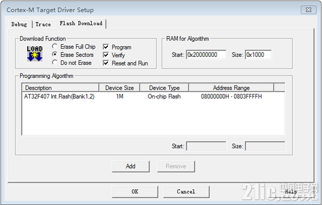The image size is (322, 205).
Task: Uncheck Reset and Run checkbox
Action: (x=106, y=63)
